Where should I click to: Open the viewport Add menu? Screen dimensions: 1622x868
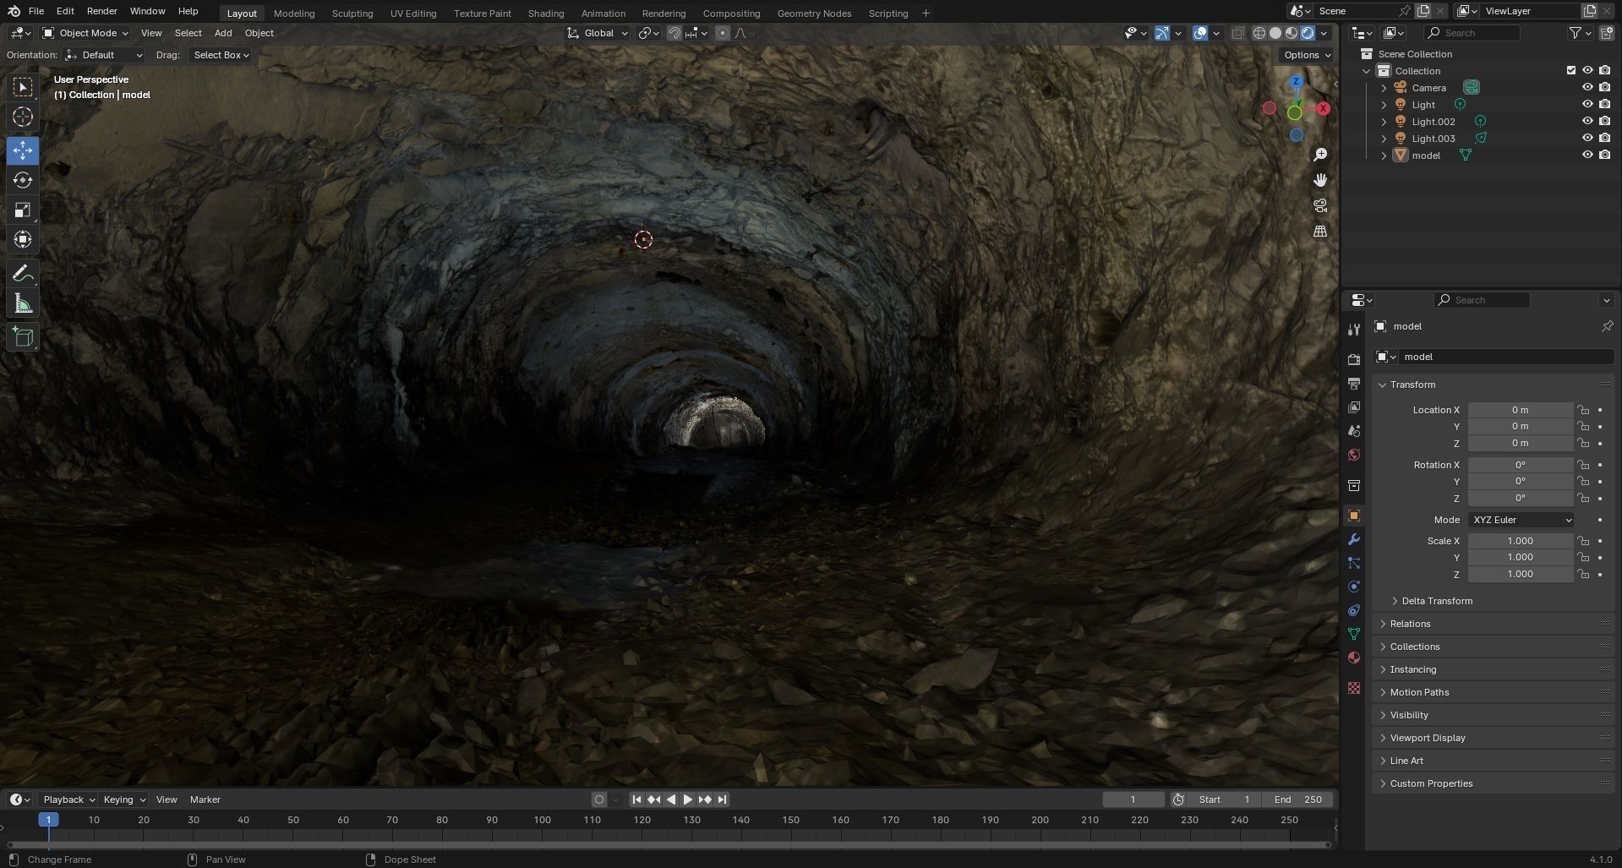(x=223, y=33)
